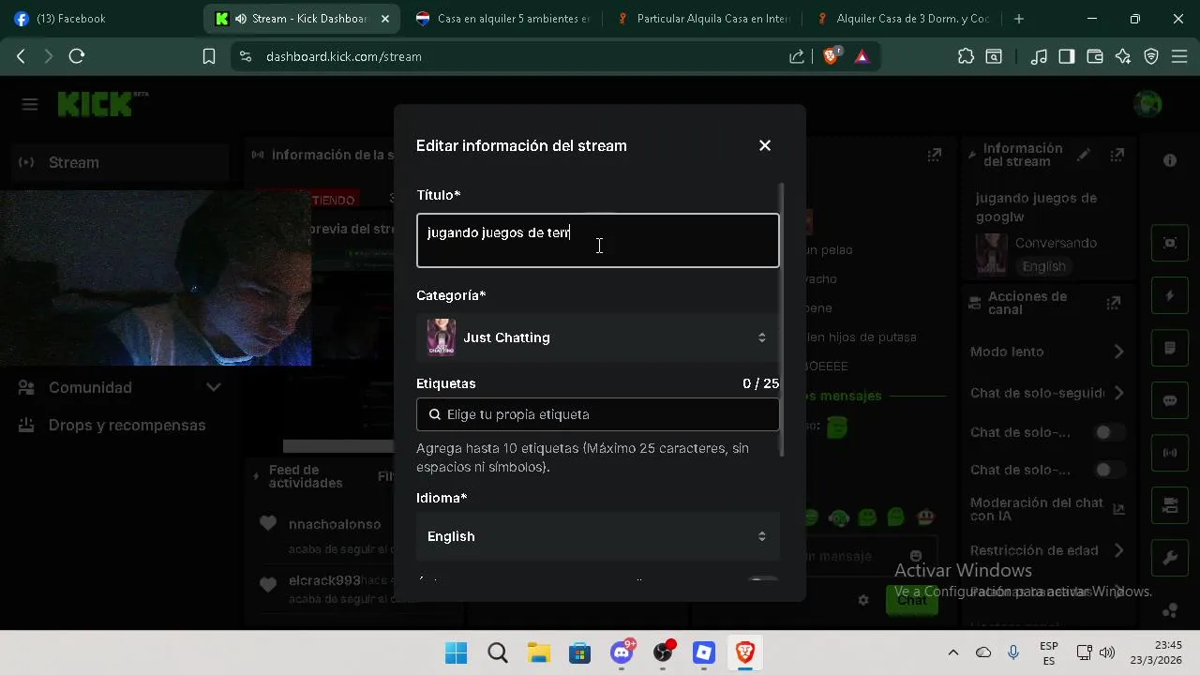This screenshot has width=1200, height=675.
Task: Expand the Modo lento option
Action: (x=1047, y=352)
